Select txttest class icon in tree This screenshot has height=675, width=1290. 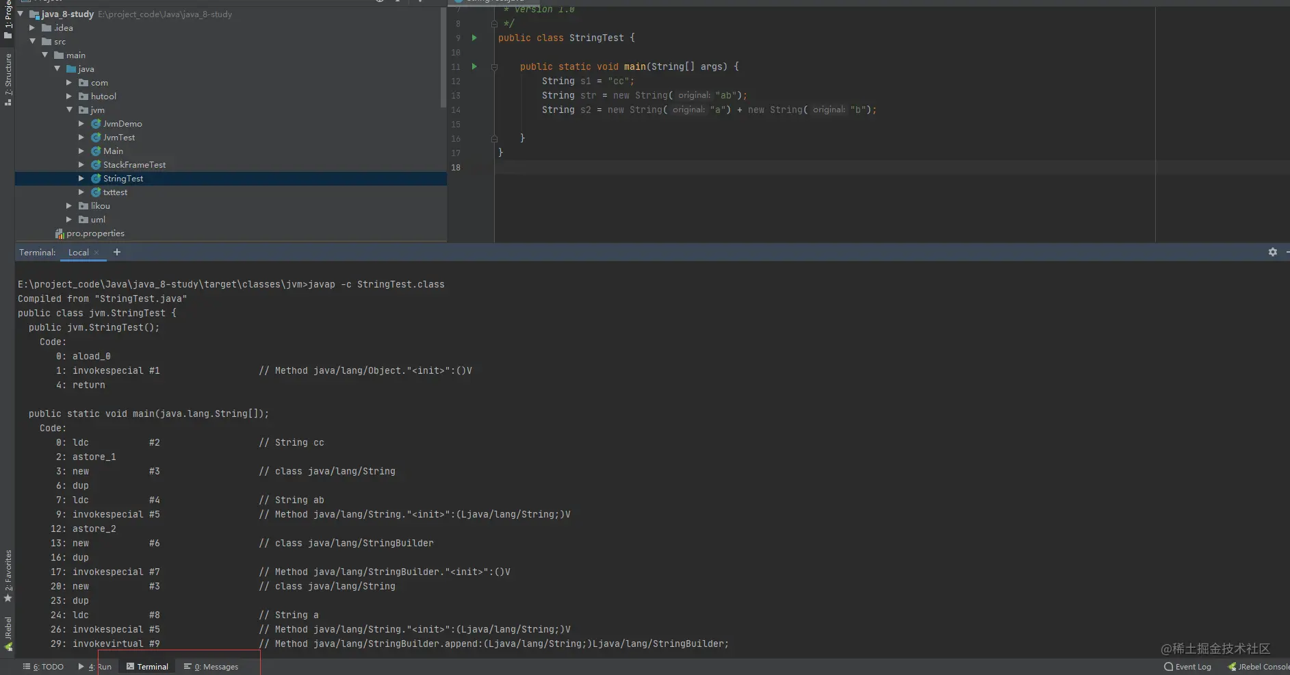point(96,192)
